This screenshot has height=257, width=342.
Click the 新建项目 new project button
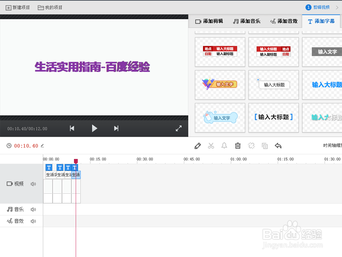tap(18, 8)
